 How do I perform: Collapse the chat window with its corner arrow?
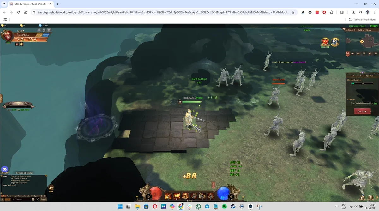point(46,176)
